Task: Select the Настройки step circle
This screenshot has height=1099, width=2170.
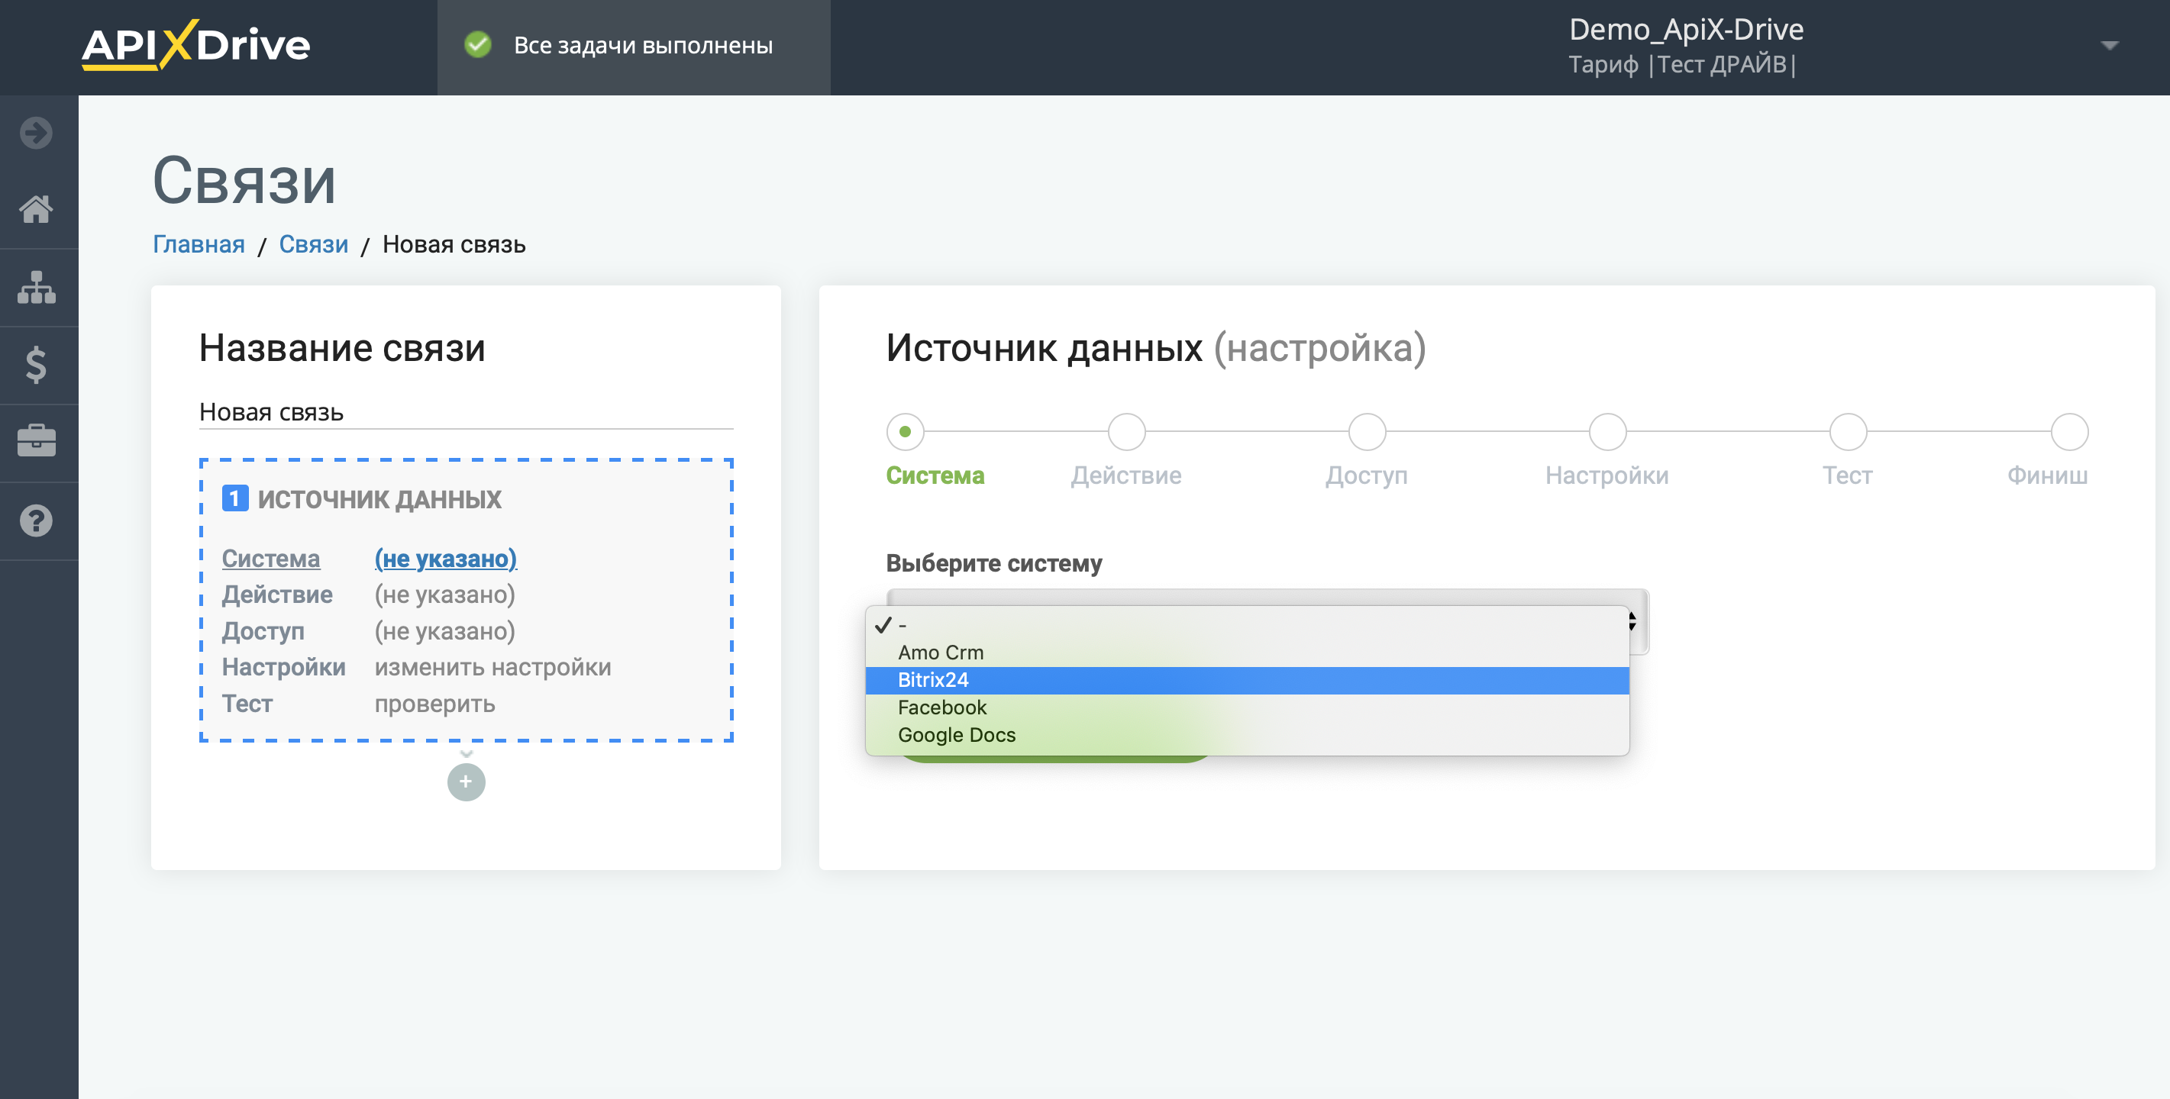Action: point(1607,432)
